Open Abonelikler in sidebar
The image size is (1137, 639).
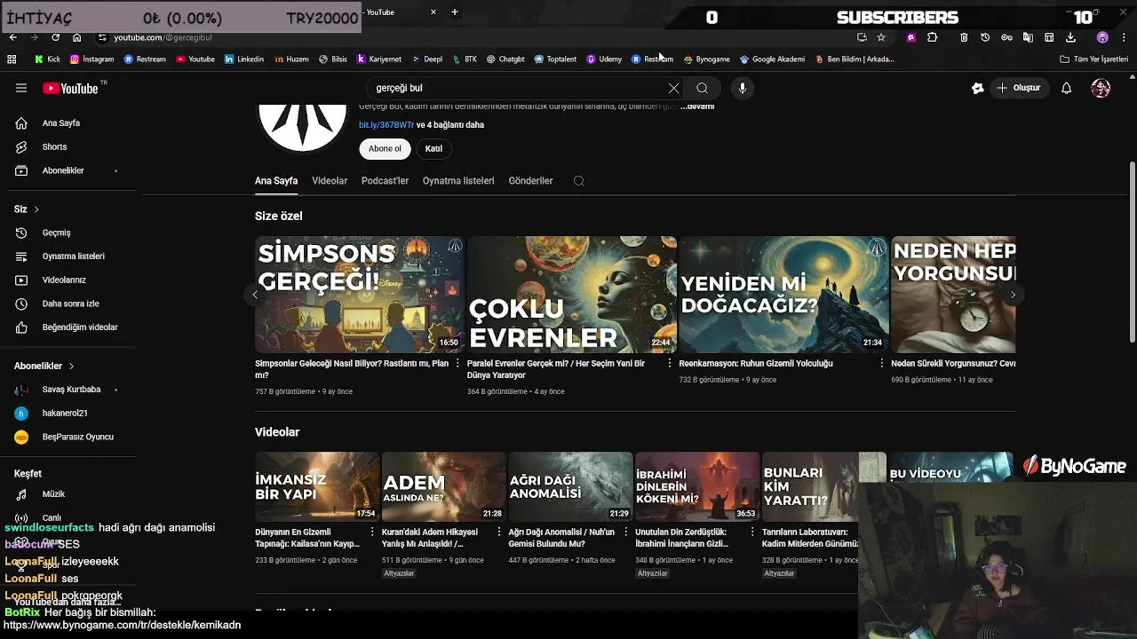tap(62, 170)
